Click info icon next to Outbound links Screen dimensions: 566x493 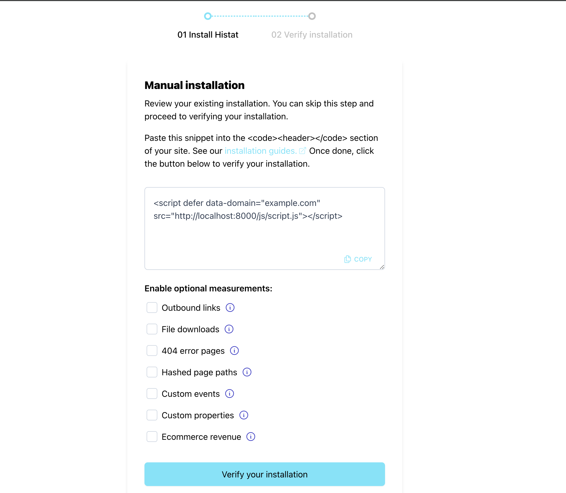pyautogui.click(x=230, y=307)
